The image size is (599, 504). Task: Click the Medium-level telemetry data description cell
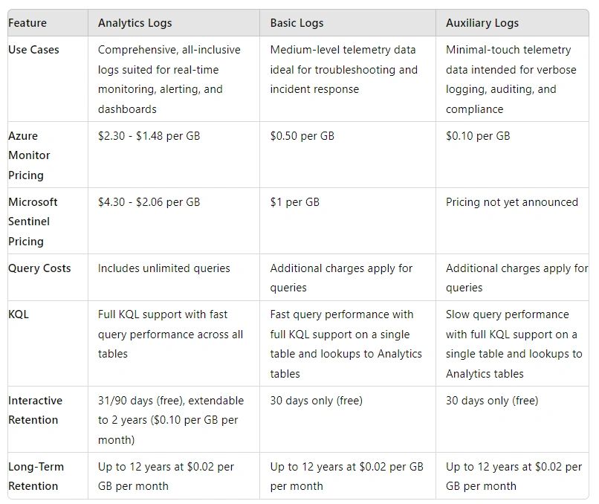[x=343, y=70]
